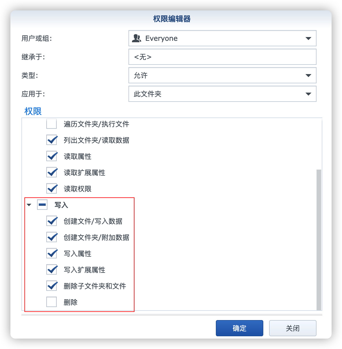The image size is (342, 349).
Task: Uncheck 创建文件夹/附加数据 permission
Action: (52, 237)
